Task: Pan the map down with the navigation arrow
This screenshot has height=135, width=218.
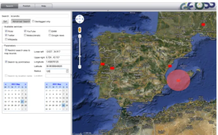Action: 80,22
